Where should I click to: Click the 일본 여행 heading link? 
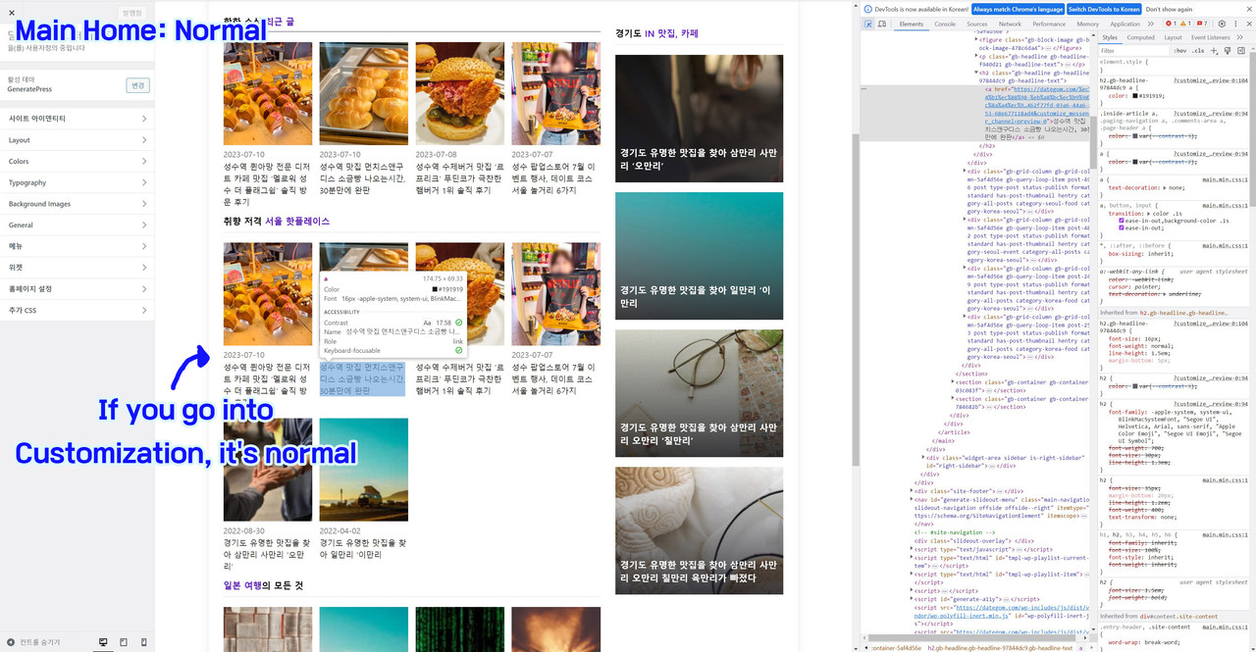click(x=242, y=585)
